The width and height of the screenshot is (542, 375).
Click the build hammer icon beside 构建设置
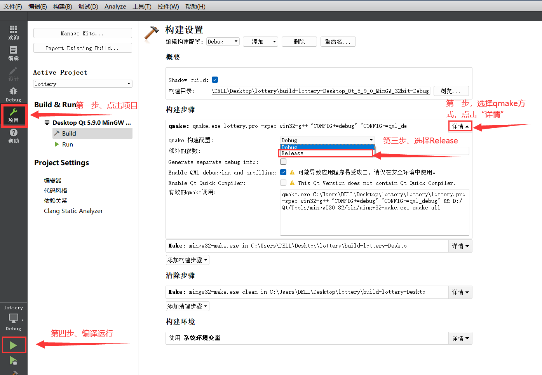(152, 33)
